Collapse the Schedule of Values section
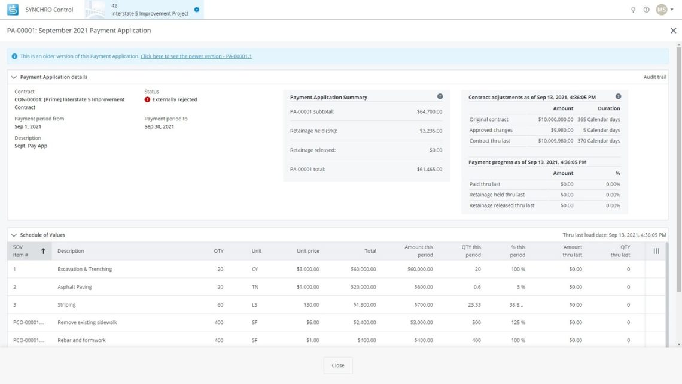The image size is (682, 384). (14, 234)
